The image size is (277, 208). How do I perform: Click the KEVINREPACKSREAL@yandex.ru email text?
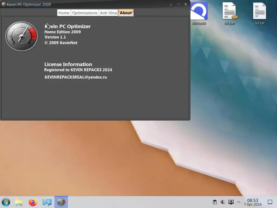76,77
